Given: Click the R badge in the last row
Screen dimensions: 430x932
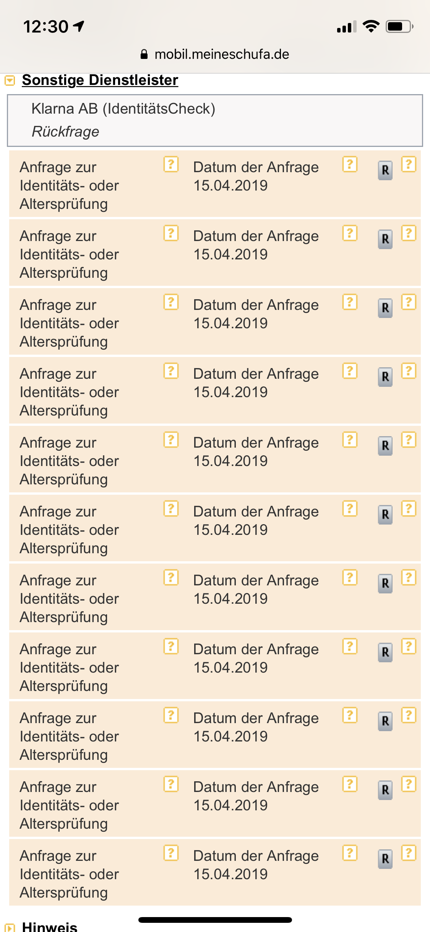Looking at the screenshot, I should tap(385, 859).
